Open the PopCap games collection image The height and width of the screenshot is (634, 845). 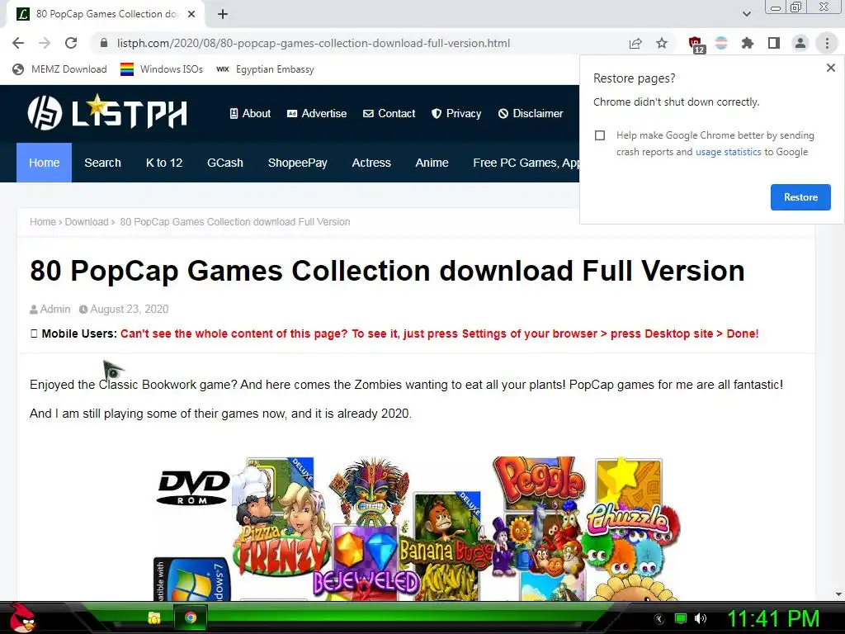[417, 528]
